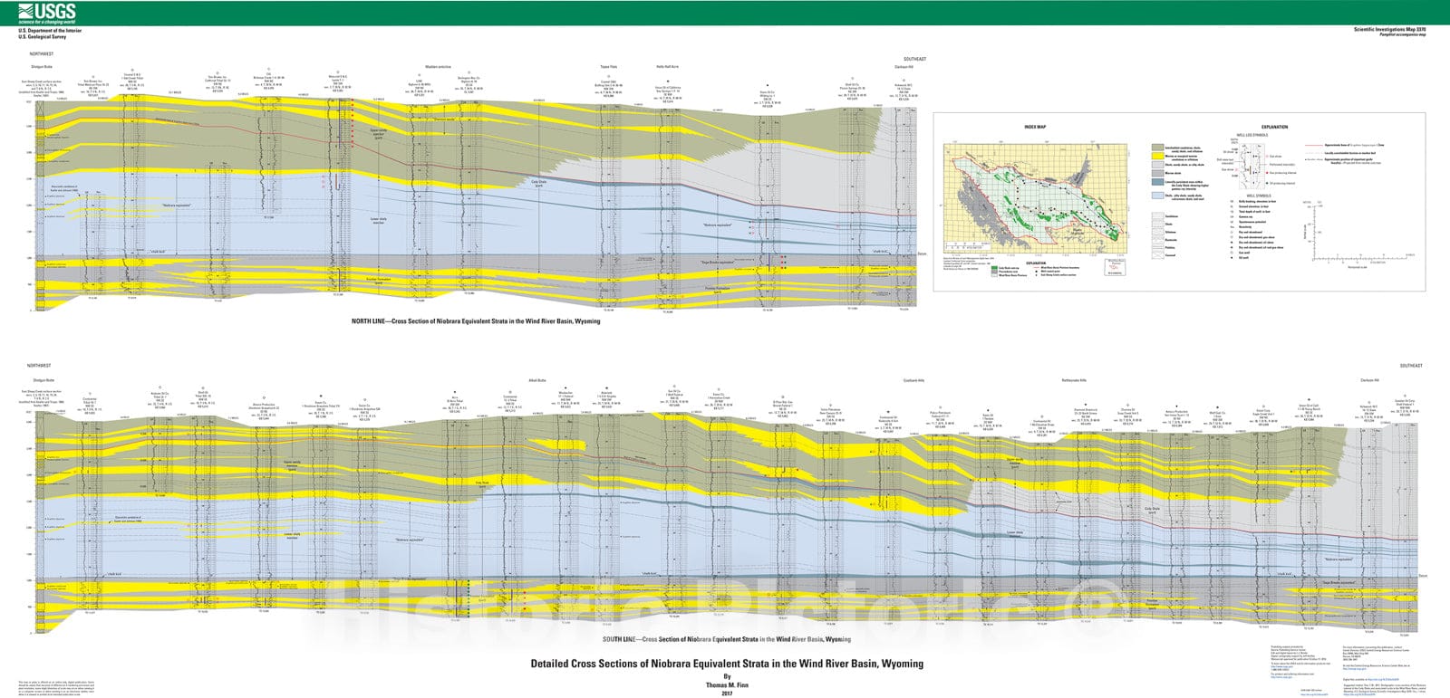1450x698 pixels.
Task: Click the sandstone lithology pattern box
Action: (x=1158, y=216)
